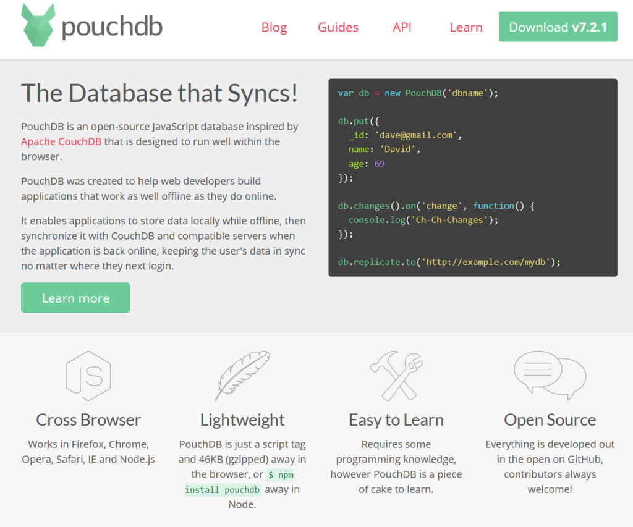Select the Easy to Learn hammer icon
Image resolution: width=633 pixels, height=527 pixels.
[x=396, y=376]
